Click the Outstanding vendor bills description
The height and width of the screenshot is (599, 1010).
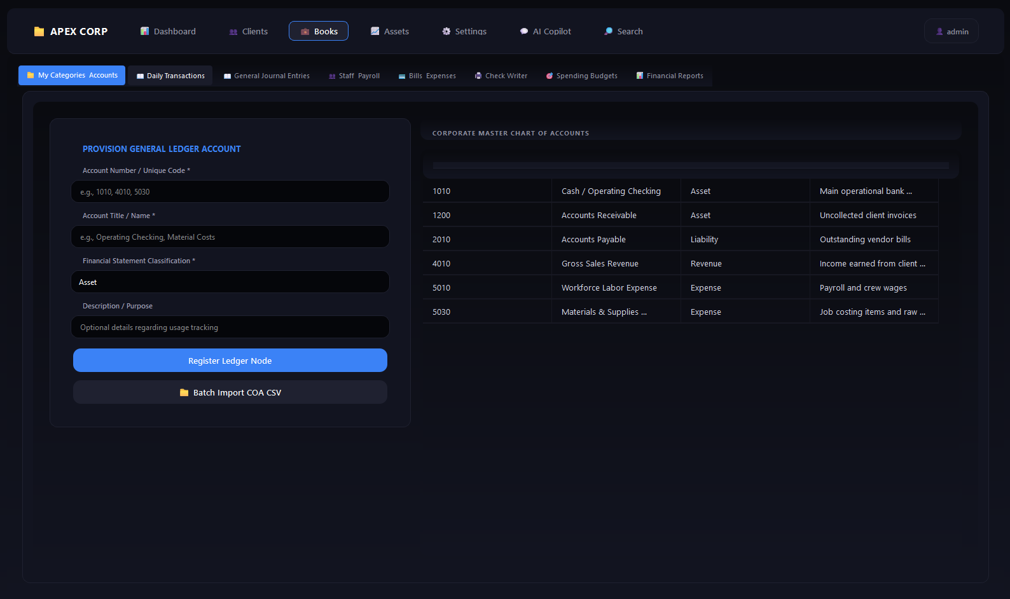[875, 239]
